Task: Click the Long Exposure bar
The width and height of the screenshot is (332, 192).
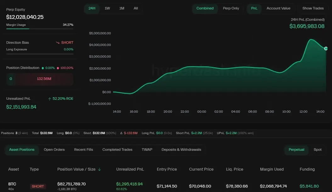Action: pos(40,54)
